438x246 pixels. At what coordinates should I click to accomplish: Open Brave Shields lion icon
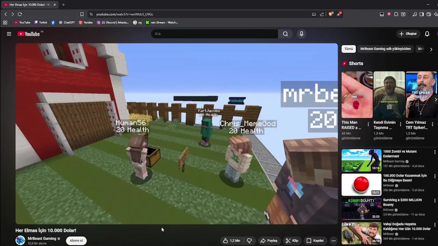(331, 14)
